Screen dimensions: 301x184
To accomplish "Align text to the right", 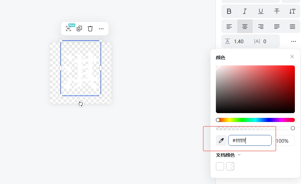I will [261, 27].
